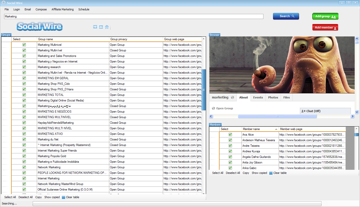Click Clear table icon under Groups list
Image resolution: width=360 pixels, height=207 pixels.
tap(64, 197)
